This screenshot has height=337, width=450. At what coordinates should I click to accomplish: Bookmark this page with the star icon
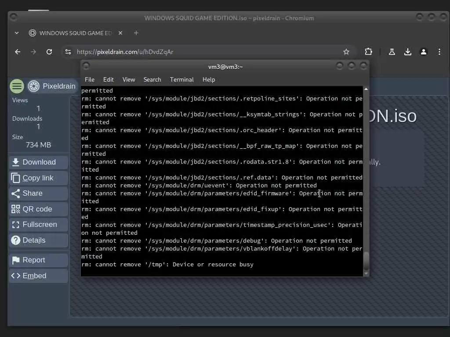(346, 52)
